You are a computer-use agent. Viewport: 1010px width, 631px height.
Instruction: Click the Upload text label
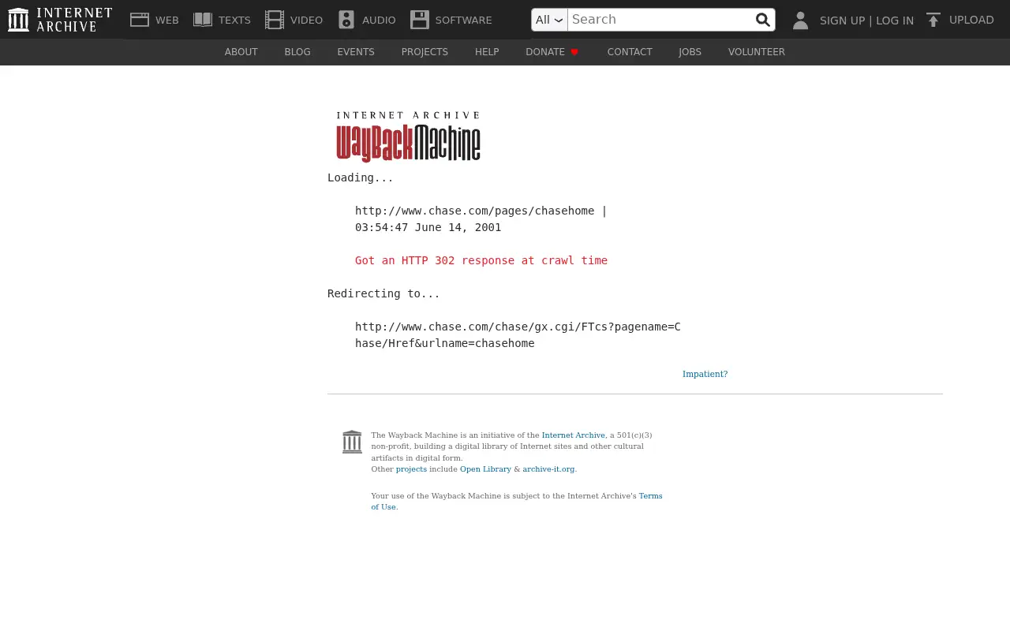[971, 20]
